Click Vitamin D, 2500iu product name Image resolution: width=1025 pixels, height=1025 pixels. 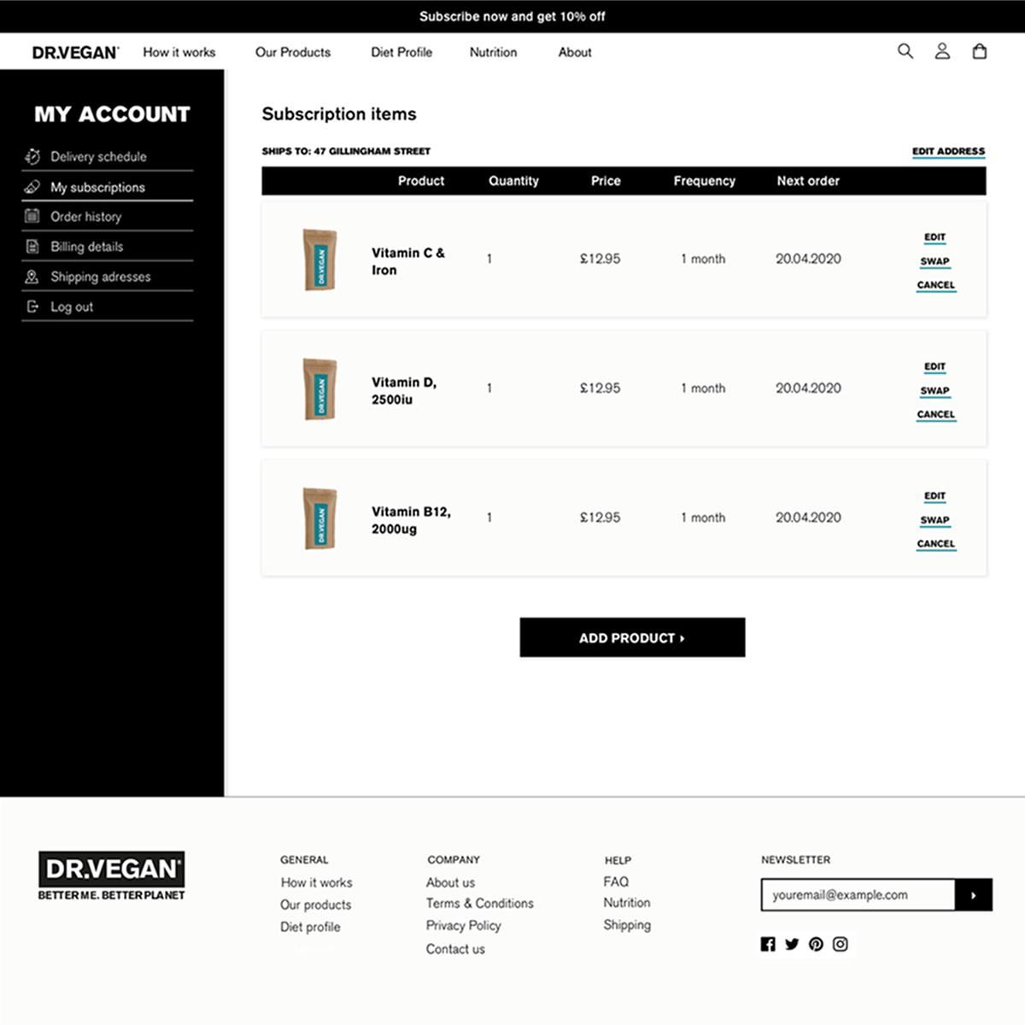point(404,390)
